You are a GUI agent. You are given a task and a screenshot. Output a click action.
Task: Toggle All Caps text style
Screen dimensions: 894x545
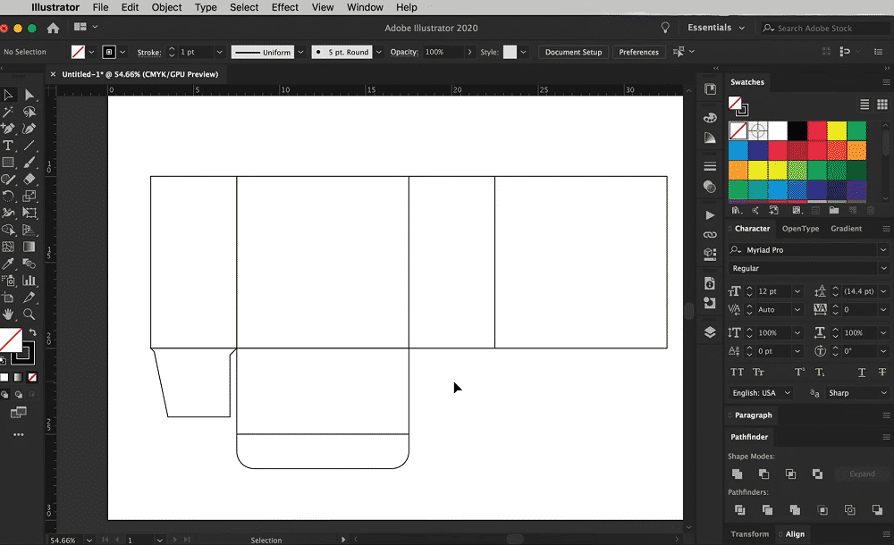pyautogui.click(x=738, y=372)
